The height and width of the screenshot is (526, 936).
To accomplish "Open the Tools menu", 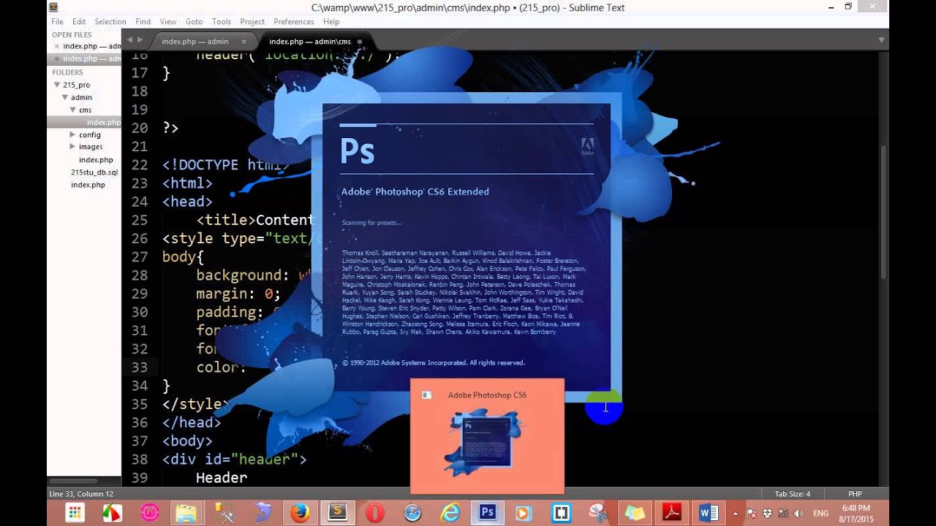I will pos(222,22).
